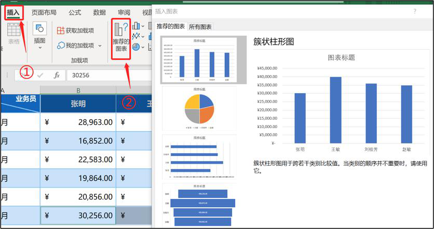Click the Get Add-ins (获取加载项) button
Screen dimensions: 434x229
tap(75, 31)
